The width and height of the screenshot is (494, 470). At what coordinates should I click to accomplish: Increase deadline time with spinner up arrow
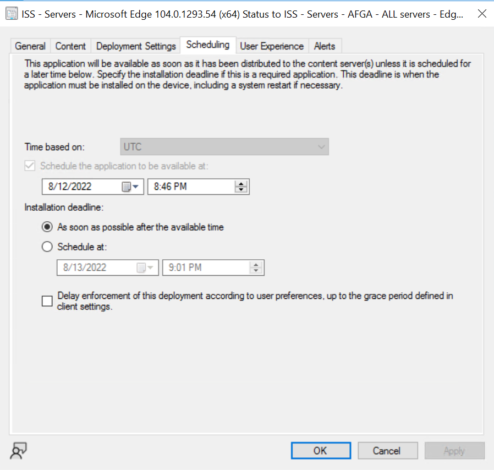pyautogui.click(x=256, y=265)
